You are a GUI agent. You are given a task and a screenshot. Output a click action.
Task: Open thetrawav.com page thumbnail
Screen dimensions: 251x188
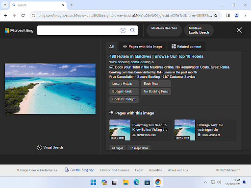[x=120, y=130]
